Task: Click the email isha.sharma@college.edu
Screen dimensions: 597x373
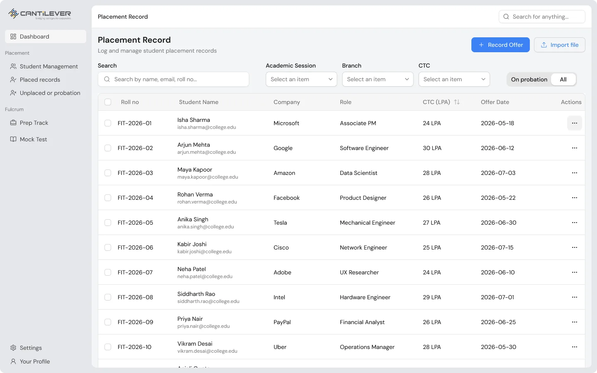Action: (206, 127)
